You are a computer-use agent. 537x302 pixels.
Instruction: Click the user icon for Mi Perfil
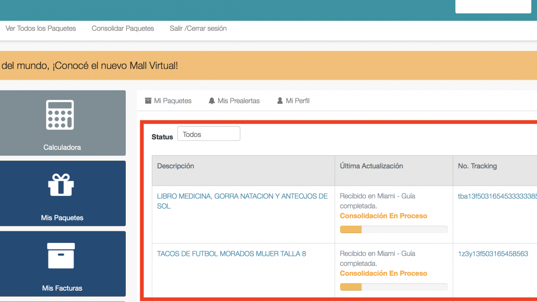tap(280, 101)
